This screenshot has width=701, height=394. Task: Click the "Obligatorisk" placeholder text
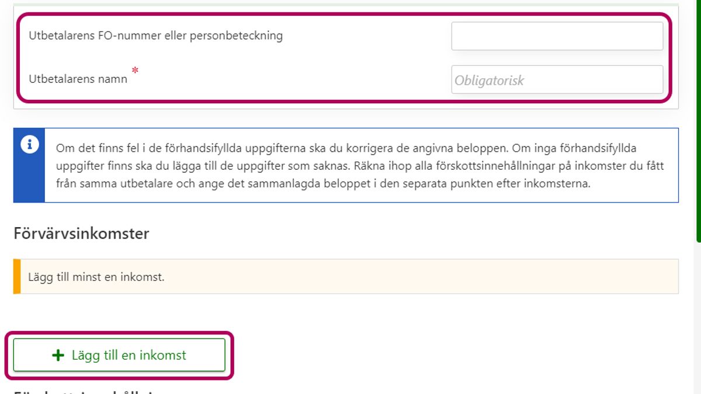click(490, 81)
